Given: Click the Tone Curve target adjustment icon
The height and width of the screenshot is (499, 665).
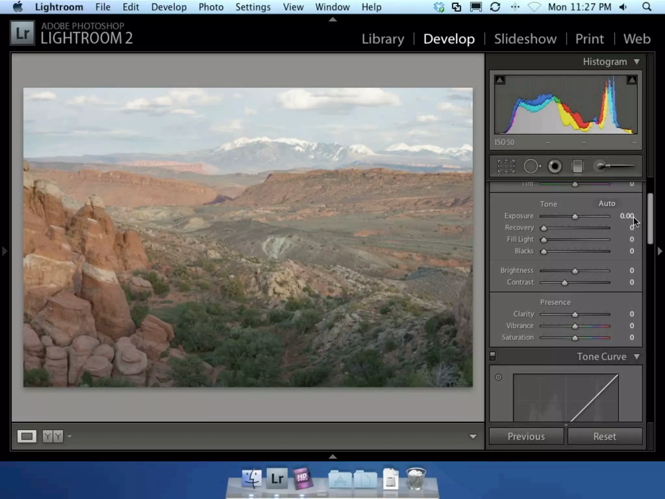Looking at the screenshot, I should (x=498, y=377).
